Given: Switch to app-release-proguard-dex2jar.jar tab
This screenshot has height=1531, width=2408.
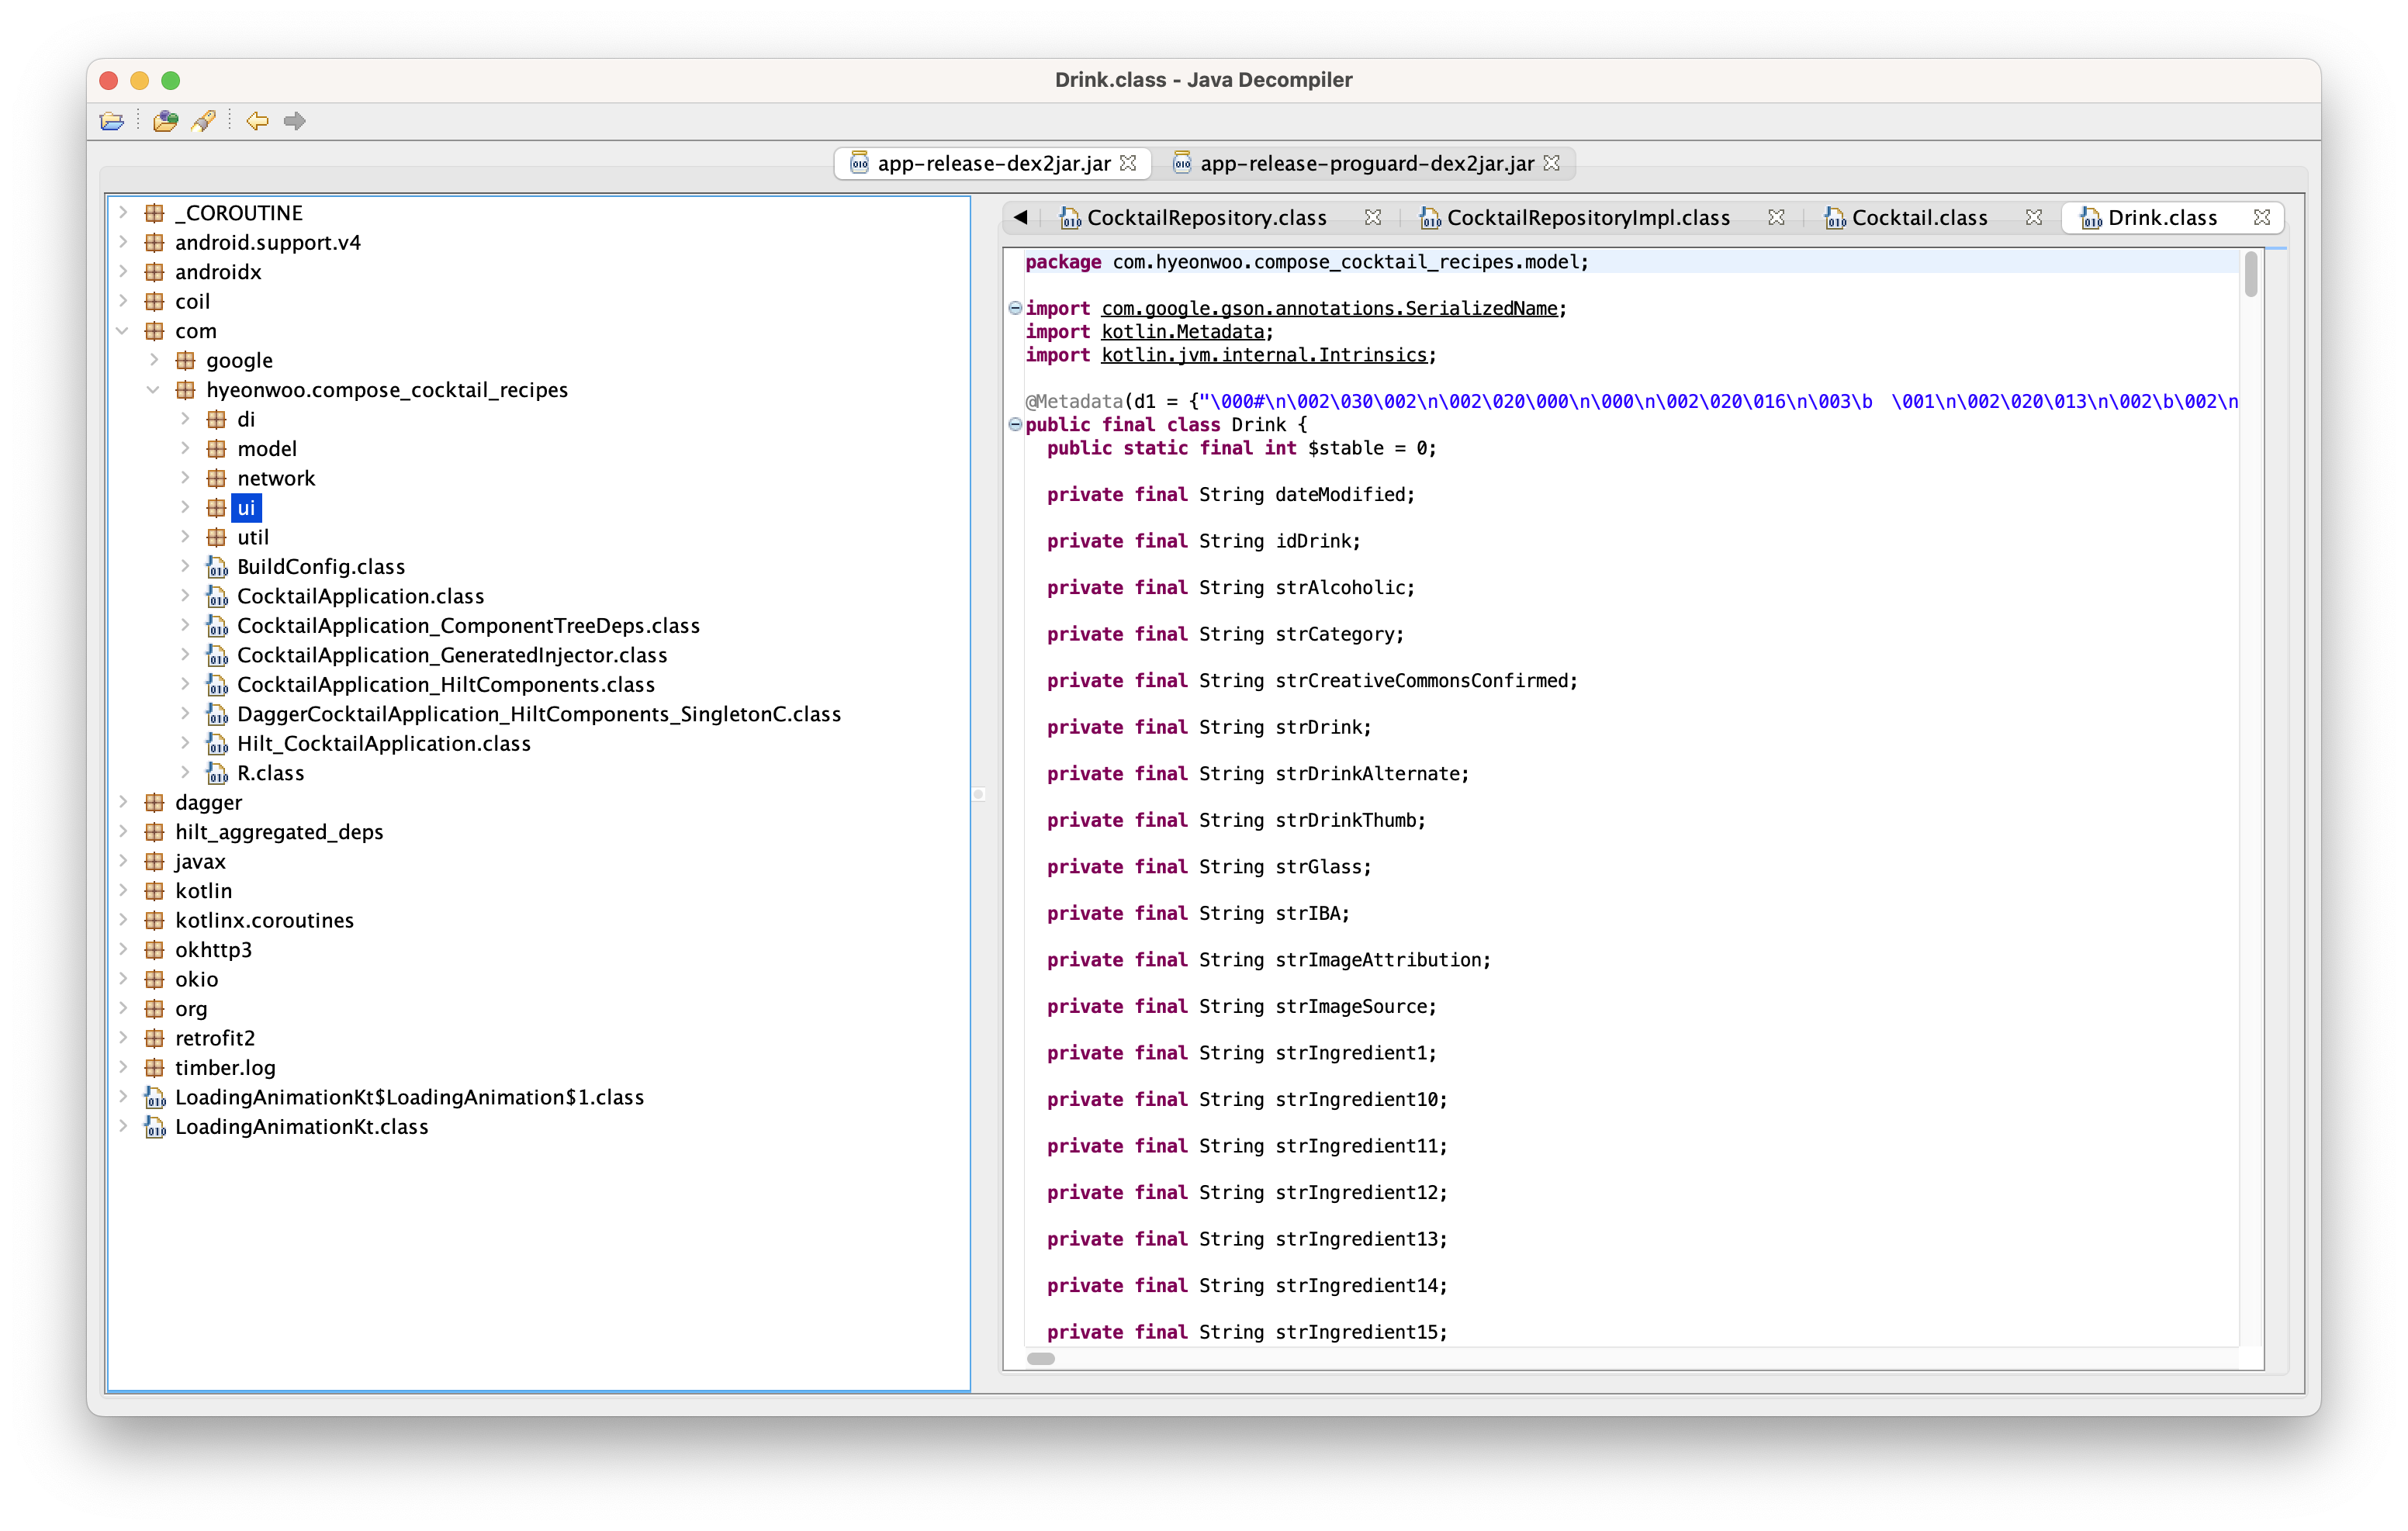Looking at the screenshot, I should pos(1365,163).
